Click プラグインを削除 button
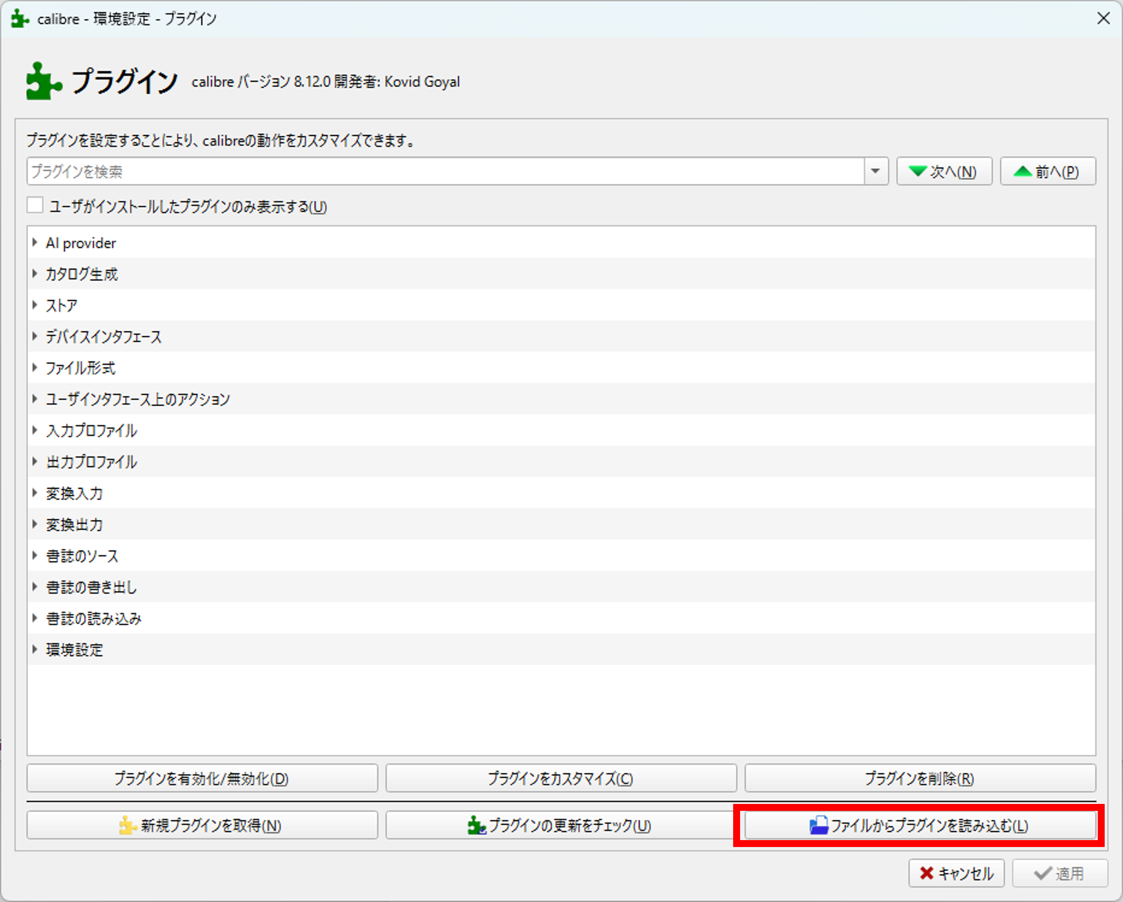The height and width of the screenshot is (902, 1123). pyautogui.click(x=919, y=779)
